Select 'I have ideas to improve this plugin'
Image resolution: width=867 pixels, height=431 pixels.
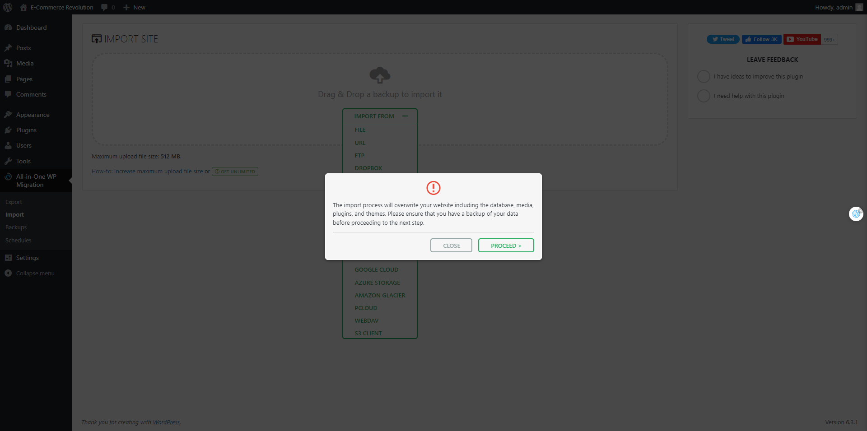click(704, 77)
